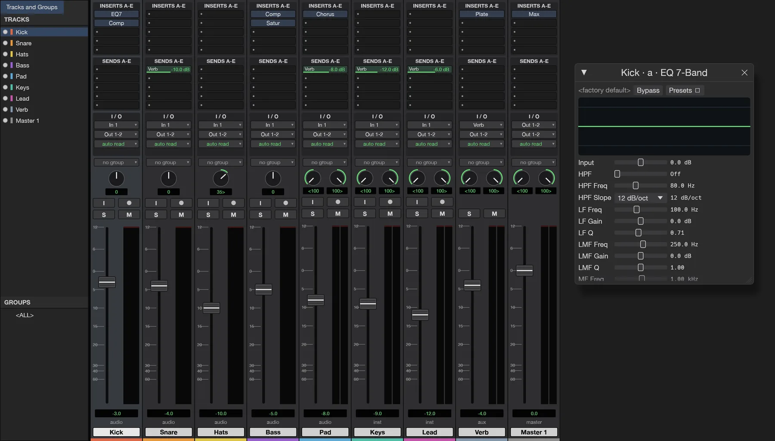Mute the Snare channel
The height and width of the screenshot is (441, 775).
(181, 215)
